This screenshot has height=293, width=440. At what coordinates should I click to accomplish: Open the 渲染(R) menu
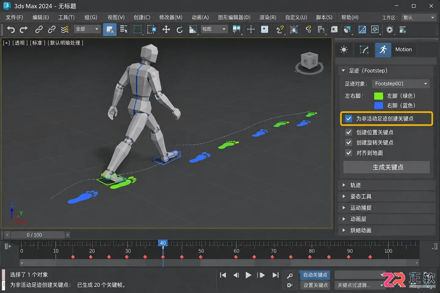[x=268, y=17]
